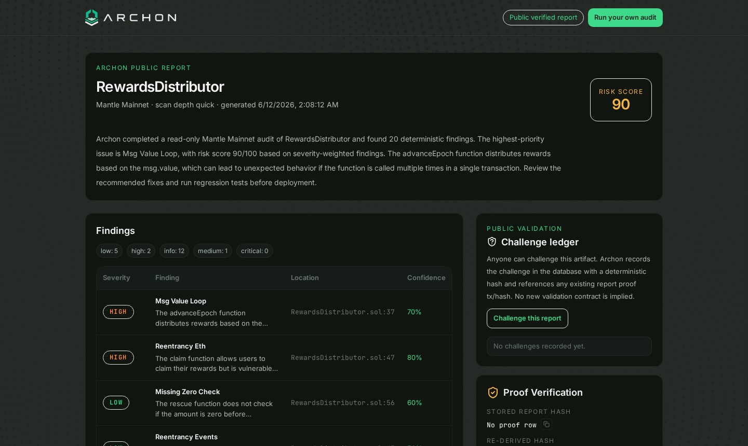Filter findings by medium: 1 chip
The width and height of the screenshot is (748, 446).
212,251
